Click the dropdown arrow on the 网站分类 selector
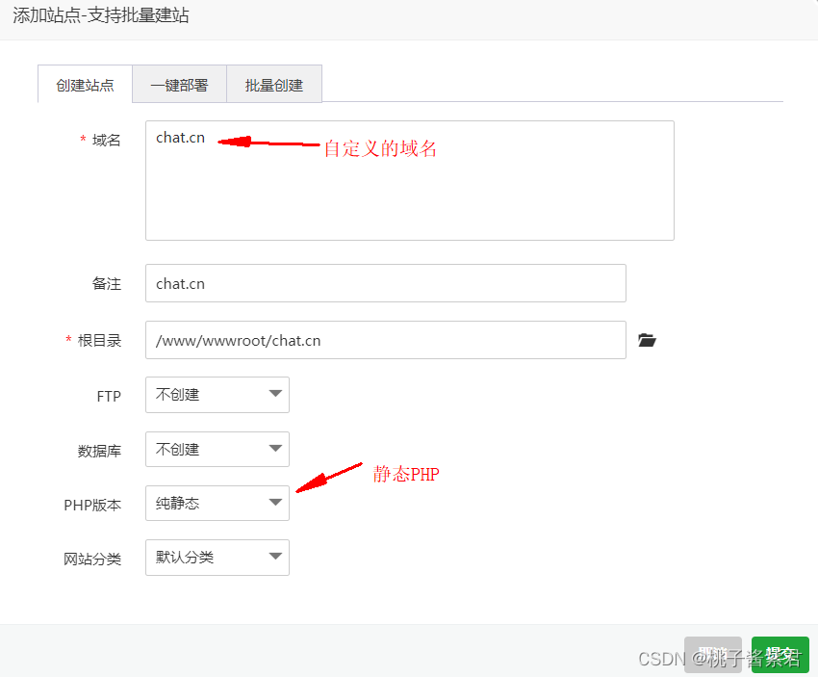The image size is (818, 677). click(x=273, y=558)
